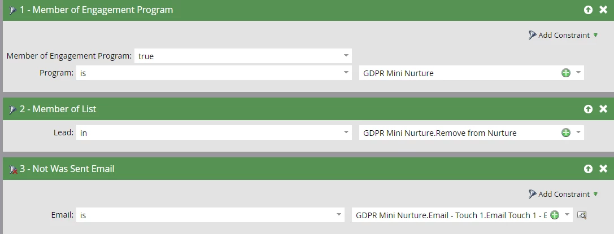Open the Email 'is' operator dropdown
Image resolution: width=614 pixels, height=234 pixels.
pyautogui.click(x=339, y=215)
